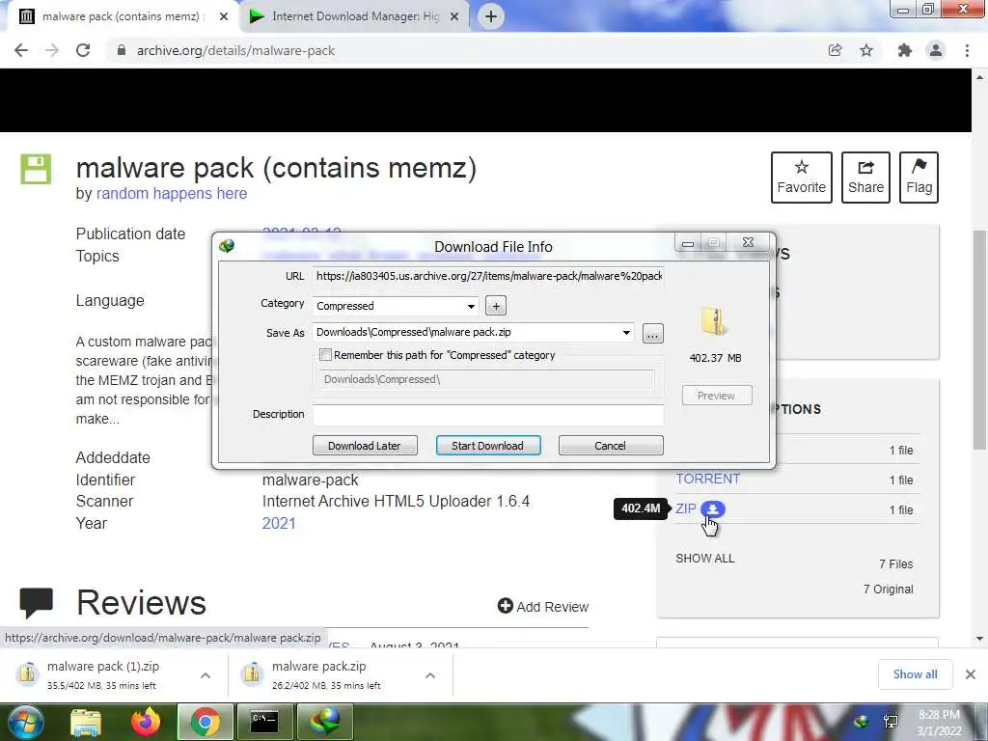Bookmark this page with the star icon

point(866,50)
